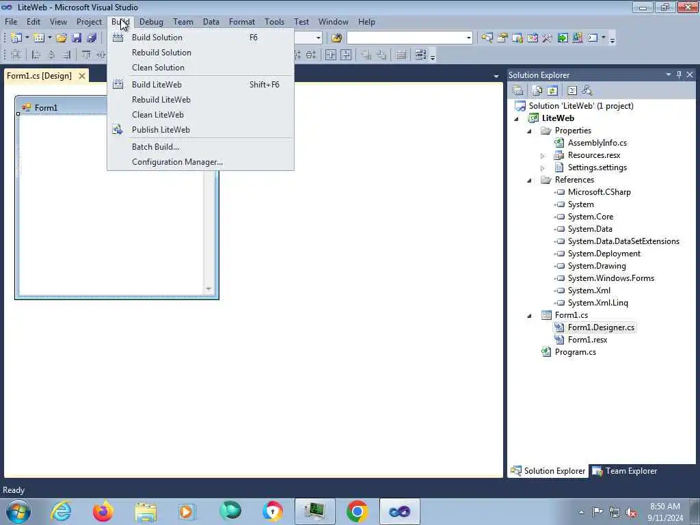Click the Windows Start button
The width and height of the screenshot is (700, 525).
(x=18, y=511)
